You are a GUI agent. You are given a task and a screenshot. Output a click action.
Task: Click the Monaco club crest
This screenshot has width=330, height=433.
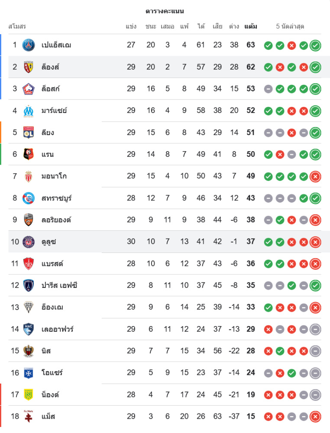(29, 176)
